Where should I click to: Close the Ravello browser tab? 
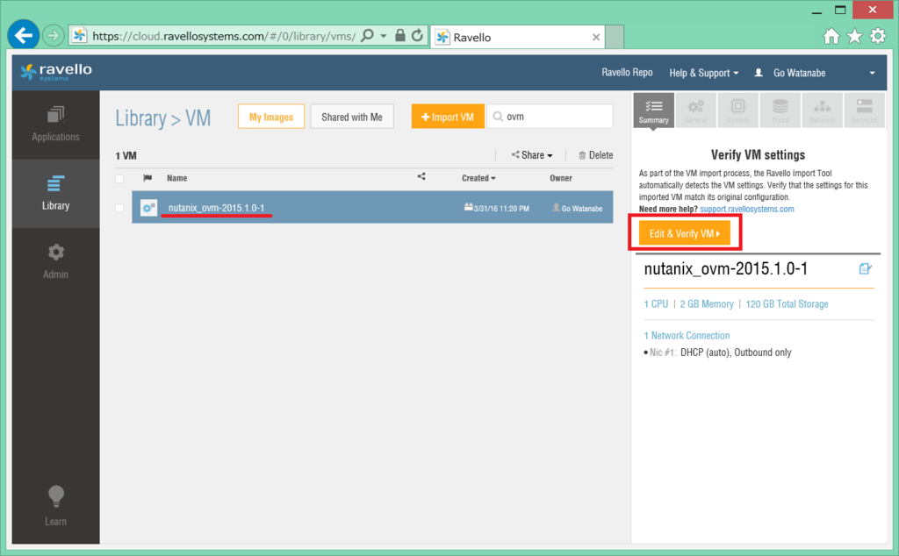point(596,37)
